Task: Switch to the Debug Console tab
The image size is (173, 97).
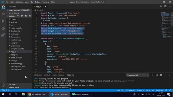Action: 58,75
